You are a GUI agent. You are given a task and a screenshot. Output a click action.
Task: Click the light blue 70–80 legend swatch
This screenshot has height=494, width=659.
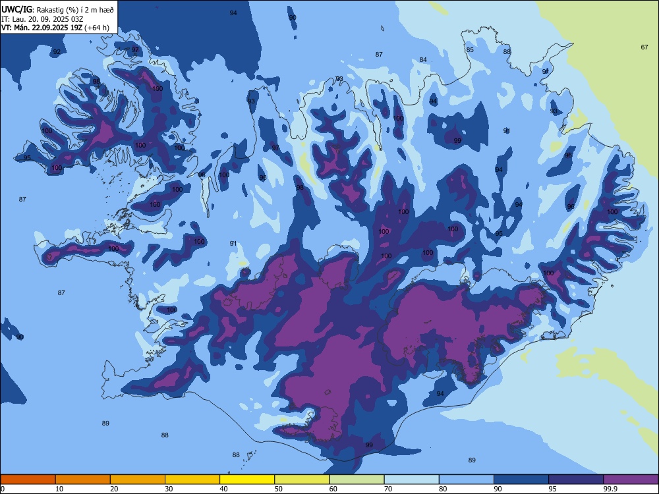point(411,480)
